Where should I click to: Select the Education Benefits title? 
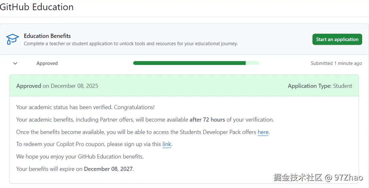[x=47, y=36]
